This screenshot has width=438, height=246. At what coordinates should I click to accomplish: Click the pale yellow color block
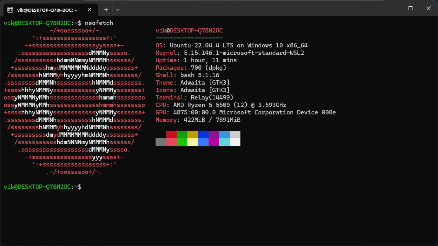click(193, 142)
